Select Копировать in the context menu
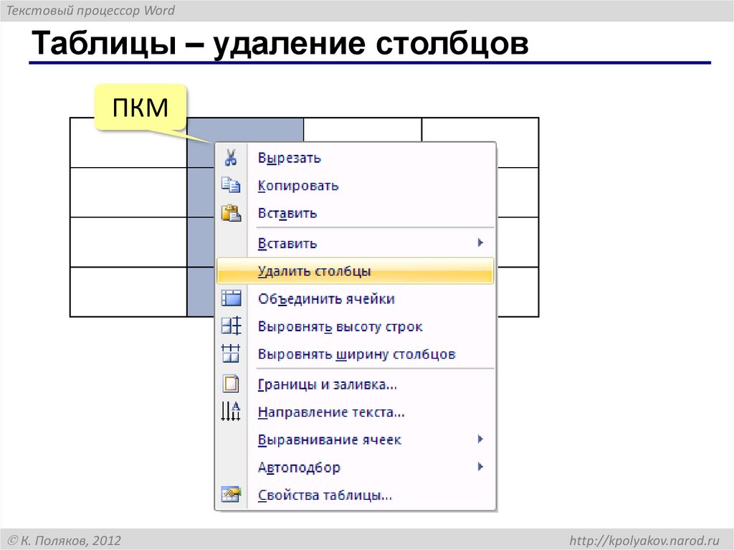Screen dimensions: 734x550 click(x=297, y=184)
